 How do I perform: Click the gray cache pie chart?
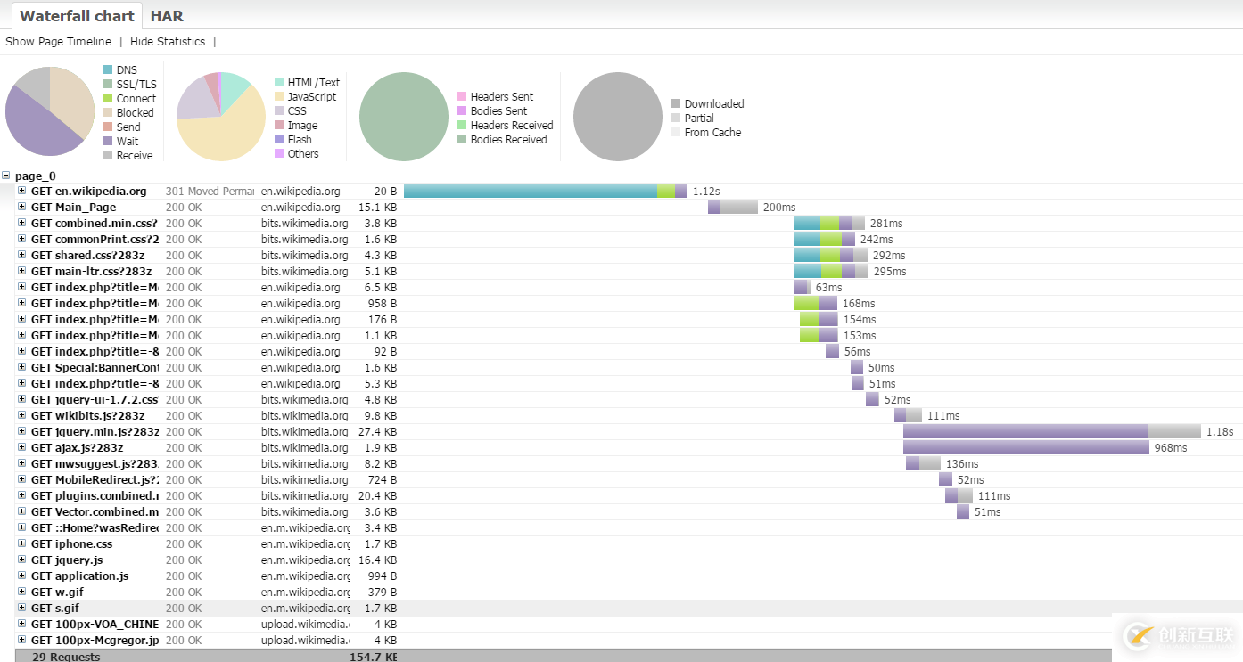tap(617, 117)
